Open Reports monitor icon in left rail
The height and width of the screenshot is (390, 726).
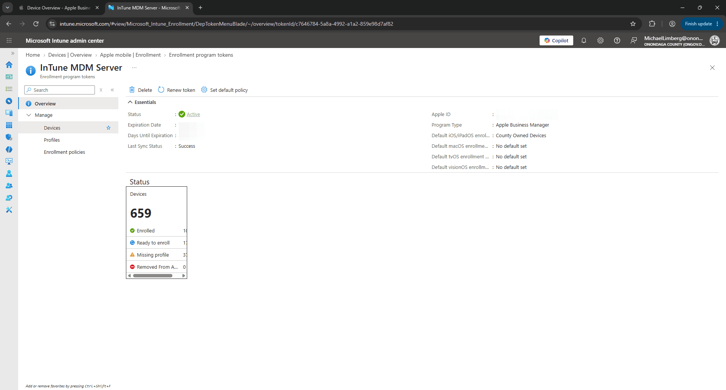(x=9, y=161)
